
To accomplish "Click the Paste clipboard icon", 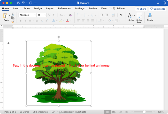I will [x=6, y=16].
